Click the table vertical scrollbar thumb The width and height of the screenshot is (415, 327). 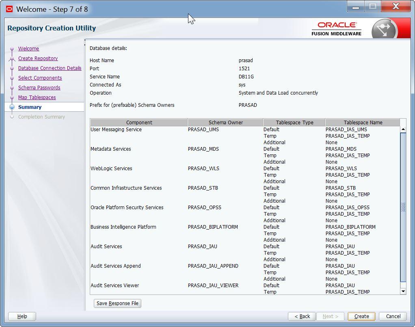click(403, 207)
